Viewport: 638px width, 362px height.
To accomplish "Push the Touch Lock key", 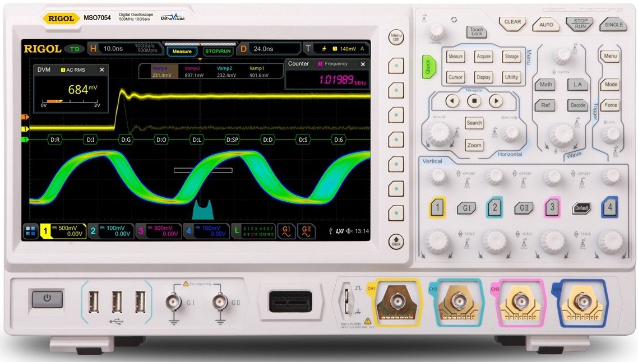I will pyautogui.click(x=477, y=32).
